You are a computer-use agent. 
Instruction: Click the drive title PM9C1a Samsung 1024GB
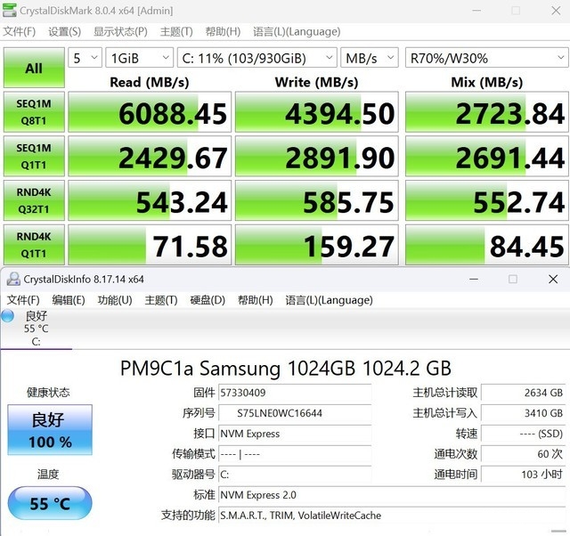coord(286,368)
